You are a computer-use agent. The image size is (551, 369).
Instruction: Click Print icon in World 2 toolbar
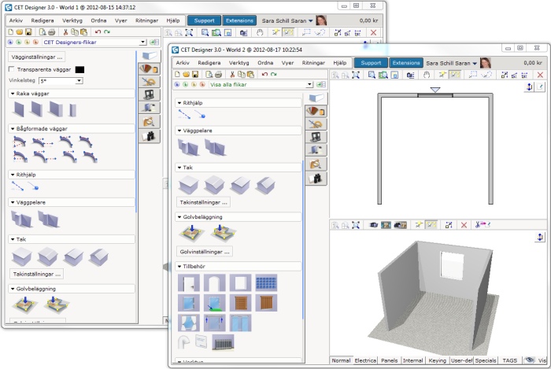pyautogui.click(x=218, y=74)
